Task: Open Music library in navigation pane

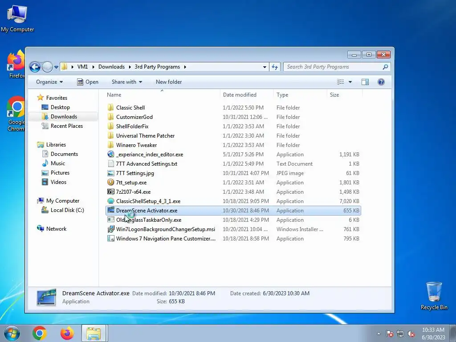Action: coord(57,163)
